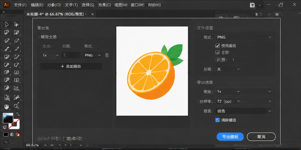
Task: Select the Selection (black arrow) tool
Action: [7, 24]
